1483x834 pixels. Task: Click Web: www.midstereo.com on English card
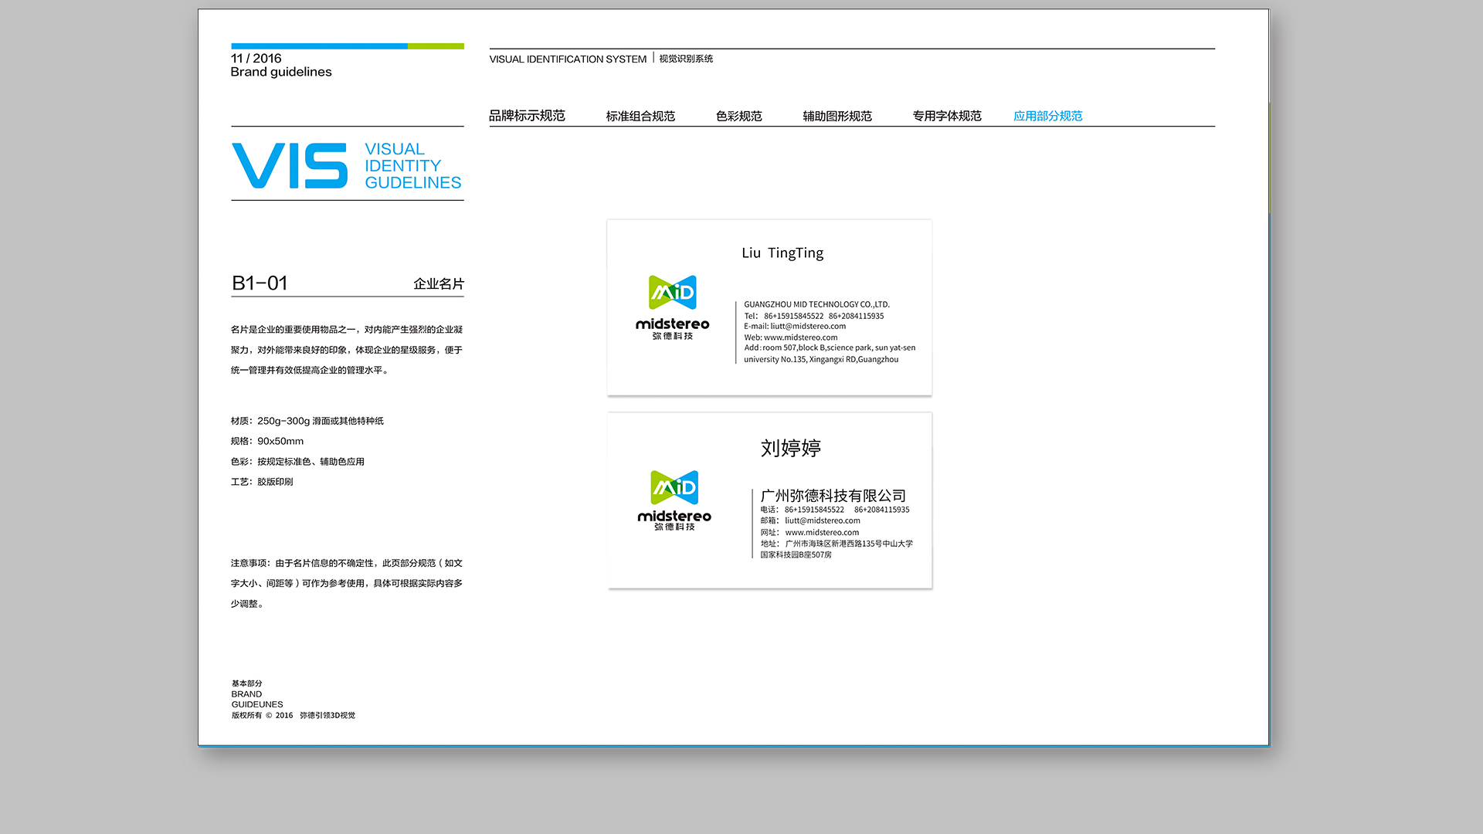pyautogui.click(x=790, y=337)
